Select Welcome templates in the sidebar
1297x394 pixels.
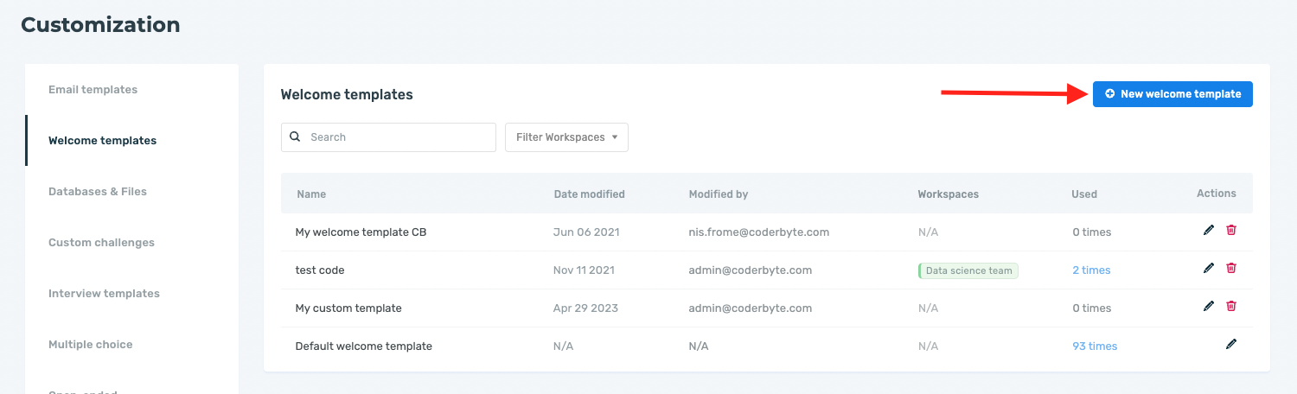click(102, 140)
